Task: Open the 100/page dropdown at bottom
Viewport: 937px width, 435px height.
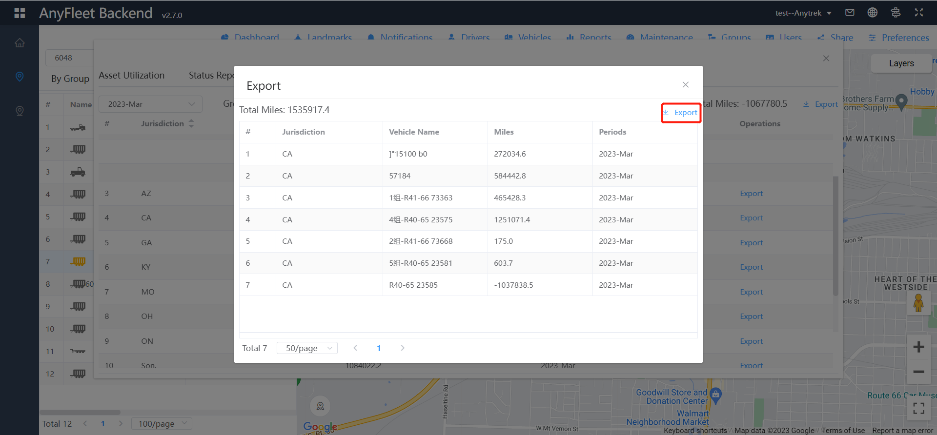Action: 162,424
